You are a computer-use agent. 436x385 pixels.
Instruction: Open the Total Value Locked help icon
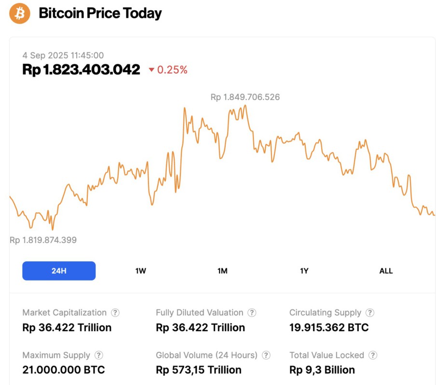(372, 355)
